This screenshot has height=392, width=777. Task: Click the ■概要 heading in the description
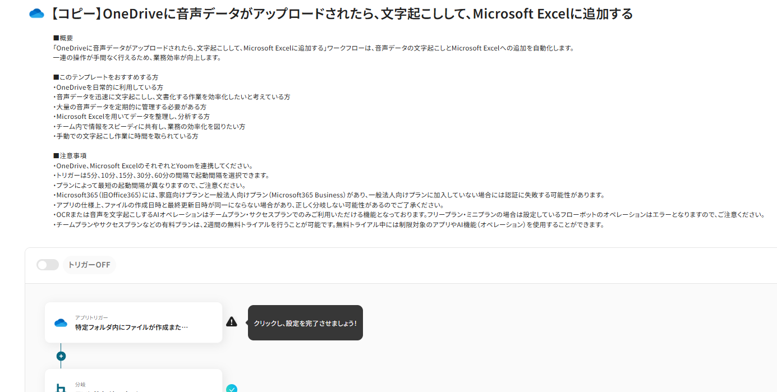pyautogui.click(x=63, y=38)
